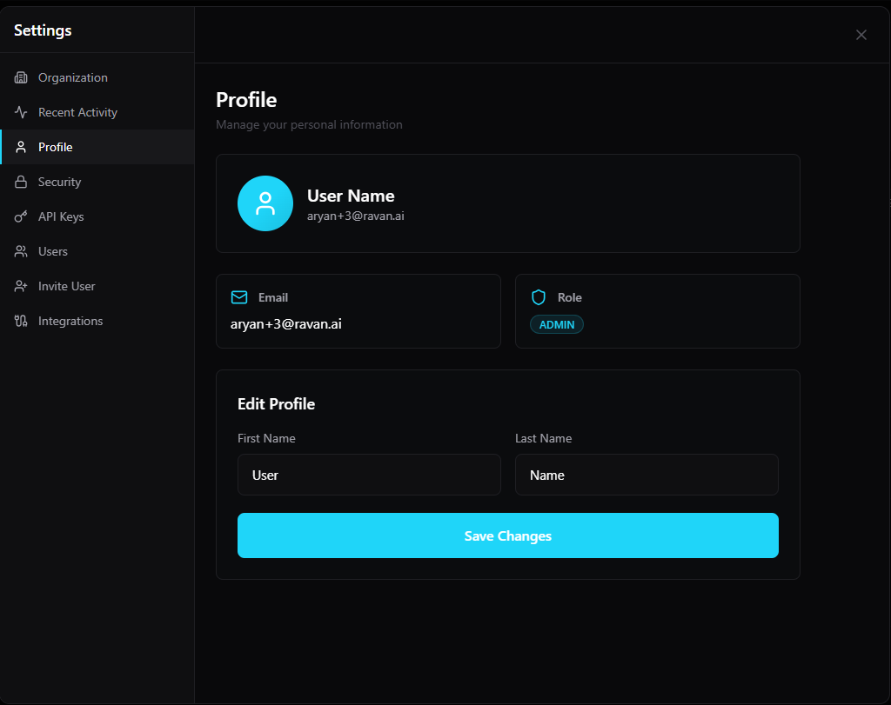Click the Save Changes button
The width and height of the screenshot is (891, 705).
(x=508, y=535)
